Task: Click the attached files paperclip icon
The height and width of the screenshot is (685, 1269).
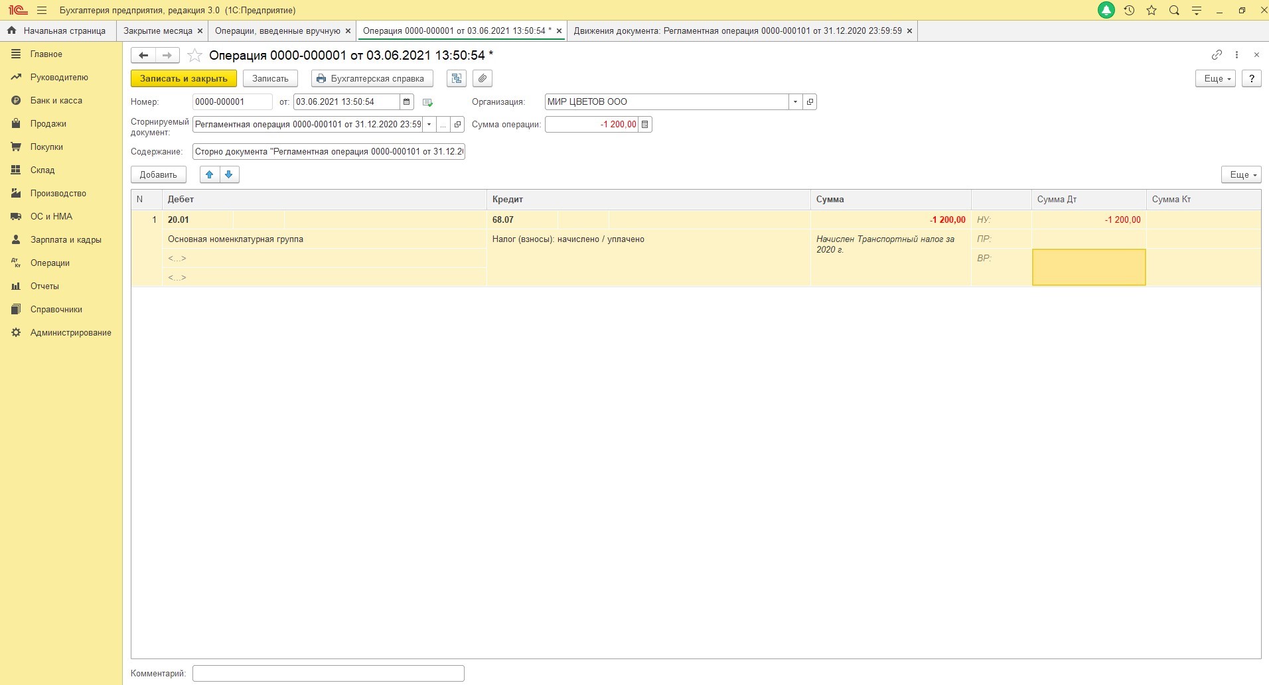Action: pos(483,78)
